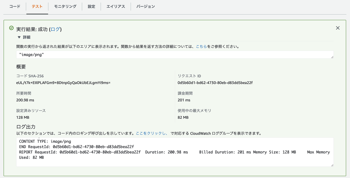The height and width of the screenshot is (178, 350).
Task: Click the ログ出力 section heading
Action: [26, 127]
